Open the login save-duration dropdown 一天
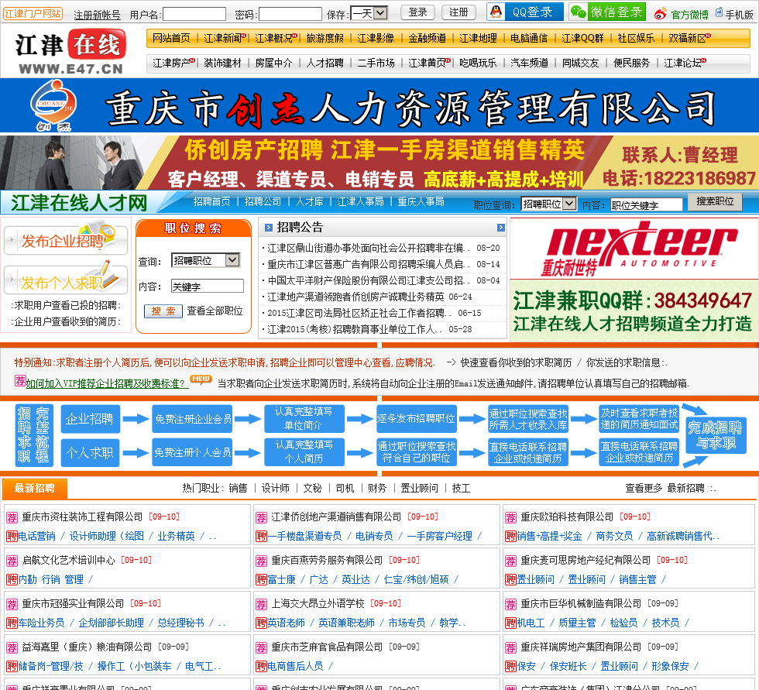 [369, 13]
